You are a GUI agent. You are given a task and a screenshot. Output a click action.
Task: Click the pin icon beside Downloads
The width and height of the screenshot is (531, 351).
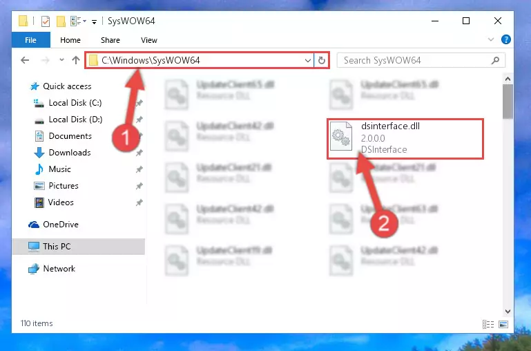pos(139,153)
